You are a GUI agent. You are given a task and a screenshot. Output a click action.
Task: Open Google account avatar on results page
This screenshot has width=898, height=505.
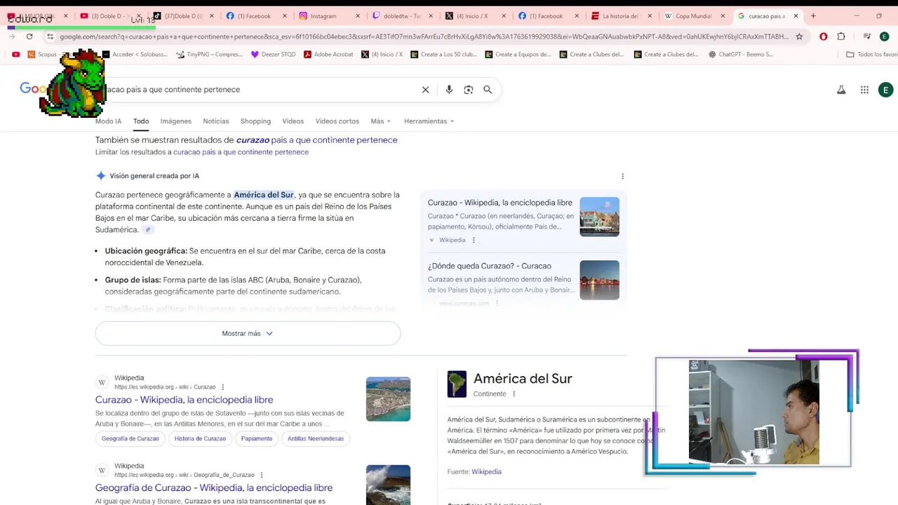point(886,90)
